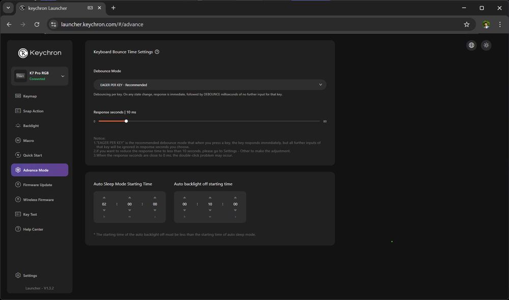Open Firmware Update page

pyautogui.click(x=40, y=185)
